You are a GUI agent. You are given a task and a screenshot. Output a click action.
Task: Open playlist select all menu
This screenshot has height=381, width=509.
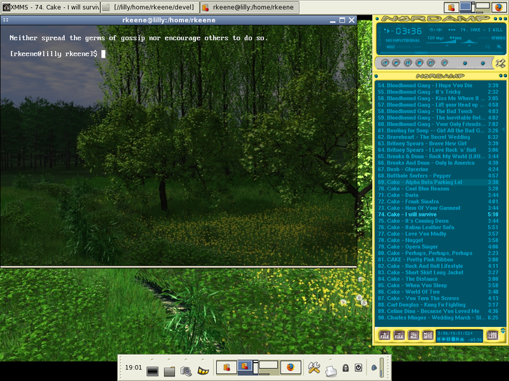[413, 335]
